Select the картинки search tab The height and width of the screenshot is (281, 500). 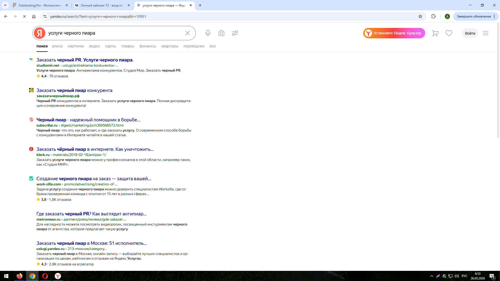[x=76, y=46]
